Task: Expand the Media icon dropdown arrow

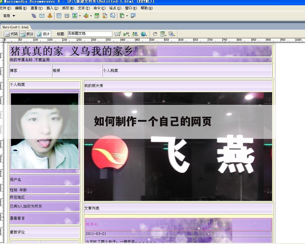Action: tap(91, 16)
